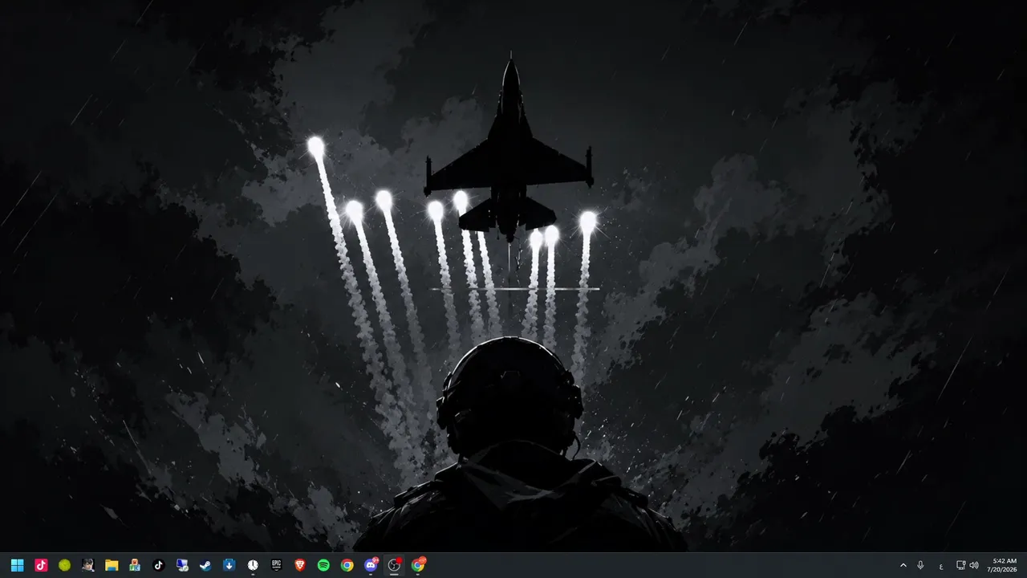Open the white clock app on taskbar

(253, 565)
